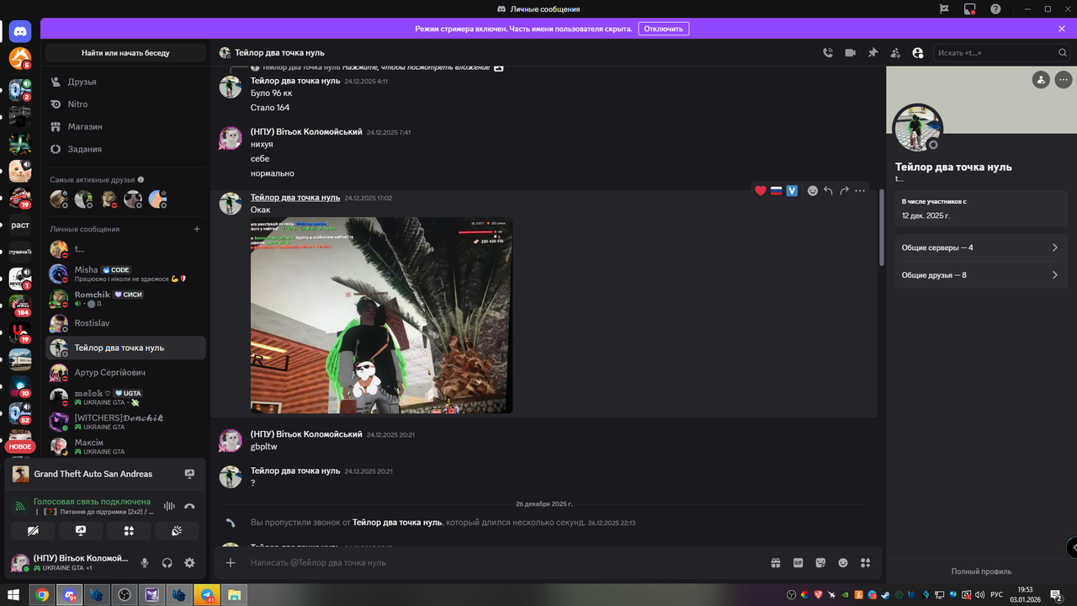Forward the Окак message

coord(845,191)
